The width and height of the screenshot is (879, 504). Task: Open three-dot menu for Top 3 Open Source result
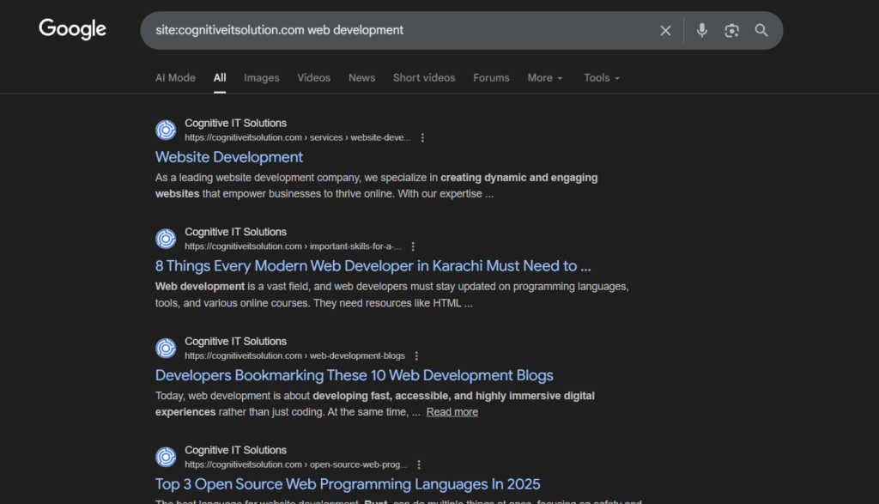point(419,465)
